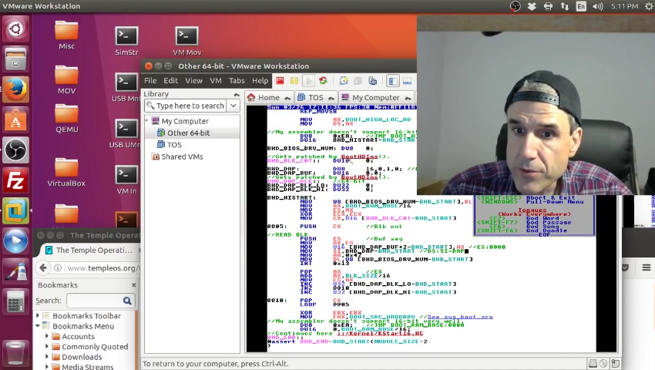Open the Trash in the launcher
Image resolution: width=655 pixels, height=370 pixels.
tap(16, 353)
